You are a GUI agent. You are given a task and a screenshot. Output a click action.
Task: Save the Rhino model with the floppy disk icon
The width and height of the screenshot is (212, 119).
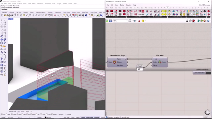[x=8, y=15]
